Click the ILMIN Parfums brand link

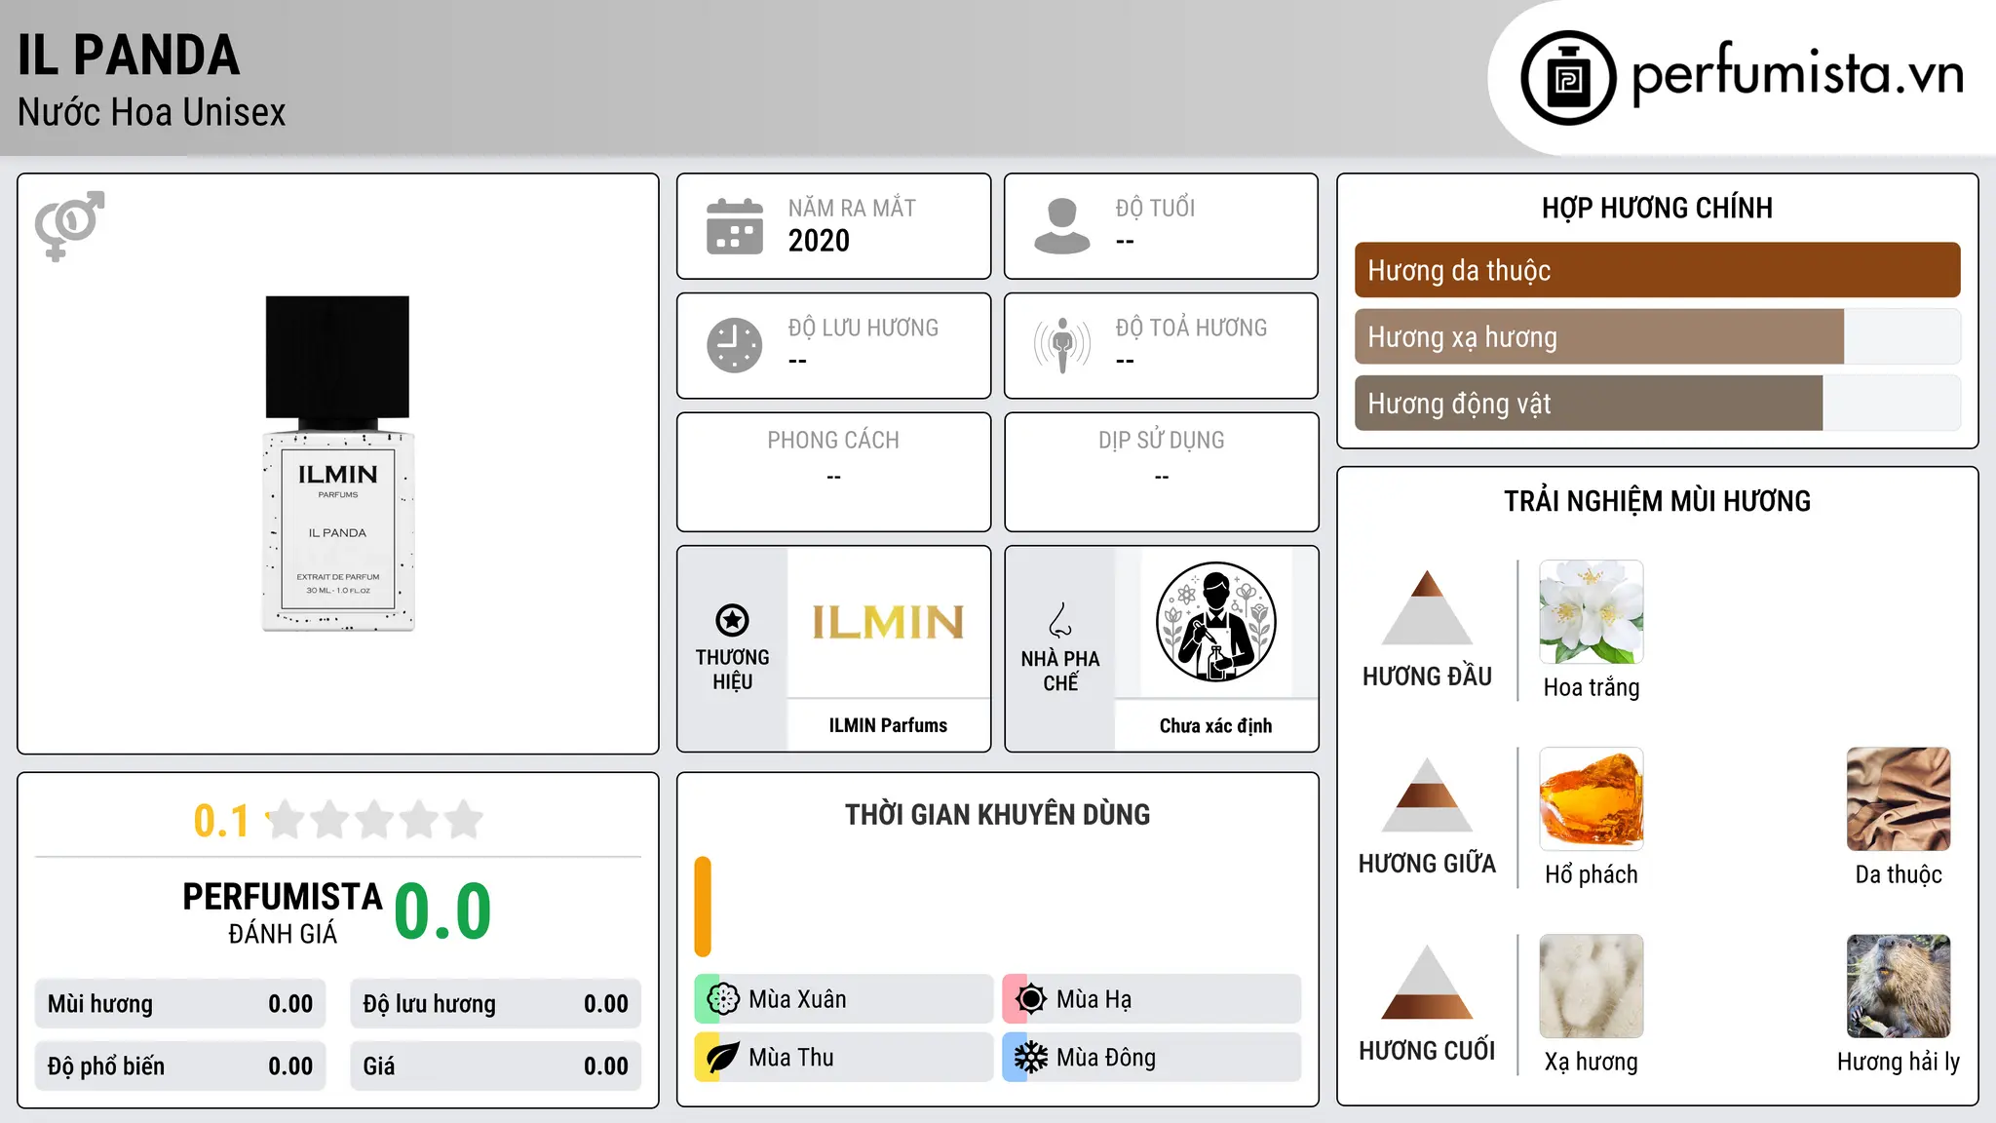point(888,725)
